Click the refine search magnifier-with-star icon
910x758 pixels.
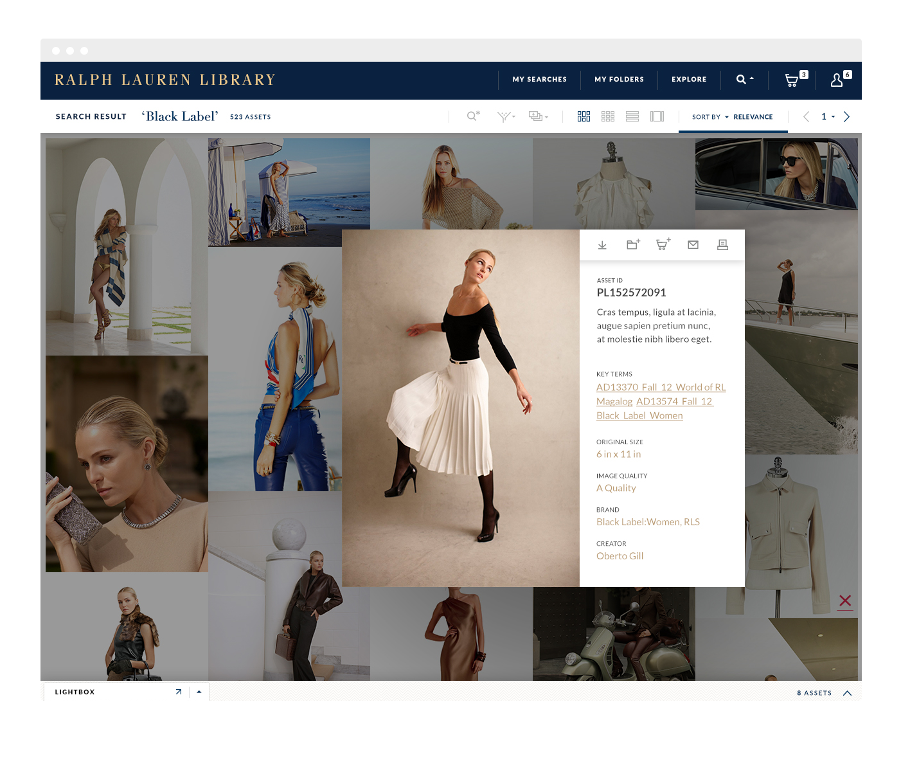[474, 116]
